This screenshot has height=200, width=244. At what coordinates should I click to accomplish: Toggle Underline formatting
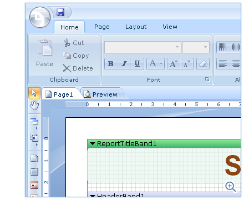point(137,64)
